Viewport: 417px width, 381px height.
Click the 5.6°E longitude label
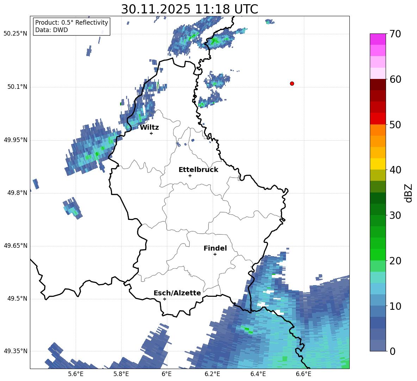76,374
